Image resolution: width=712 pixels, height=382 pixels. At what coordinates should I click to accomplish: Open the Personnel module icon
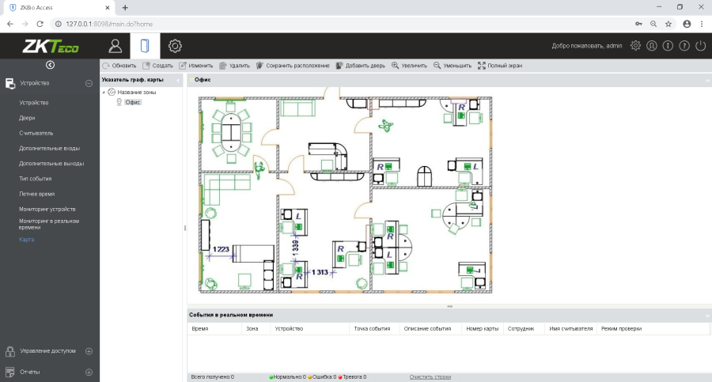116,45
